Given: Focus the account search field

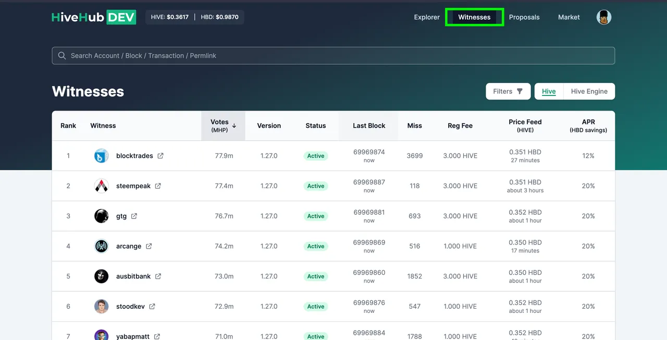Looking at the screenshot, I should pos(333,56).
